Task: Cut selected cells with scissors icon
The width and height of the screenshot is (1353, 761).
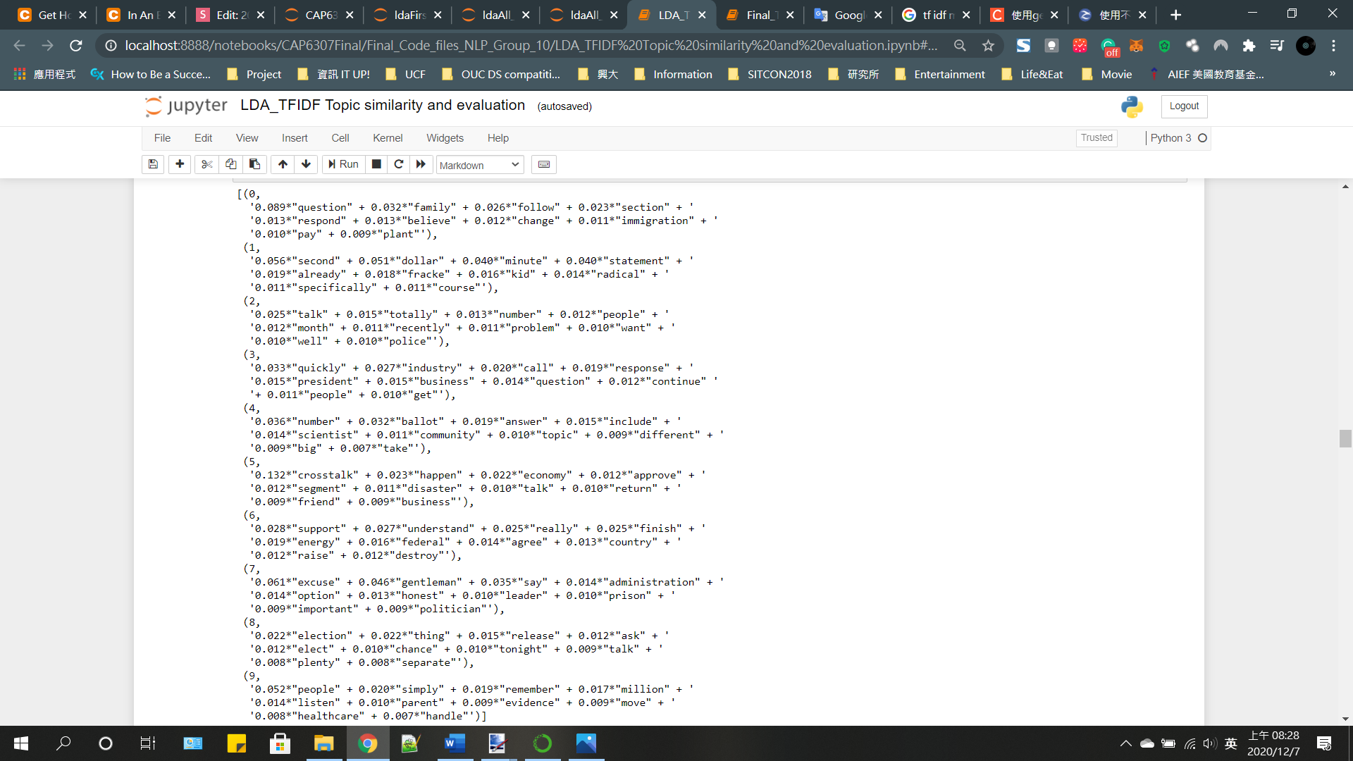Action: pos(206,164)
